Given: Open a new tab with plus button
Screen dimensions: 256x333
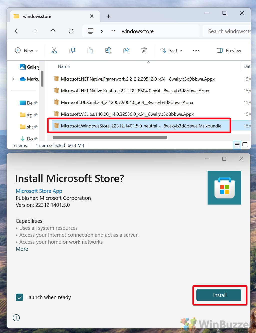Looking at the screenshot, I should point(108,16).
